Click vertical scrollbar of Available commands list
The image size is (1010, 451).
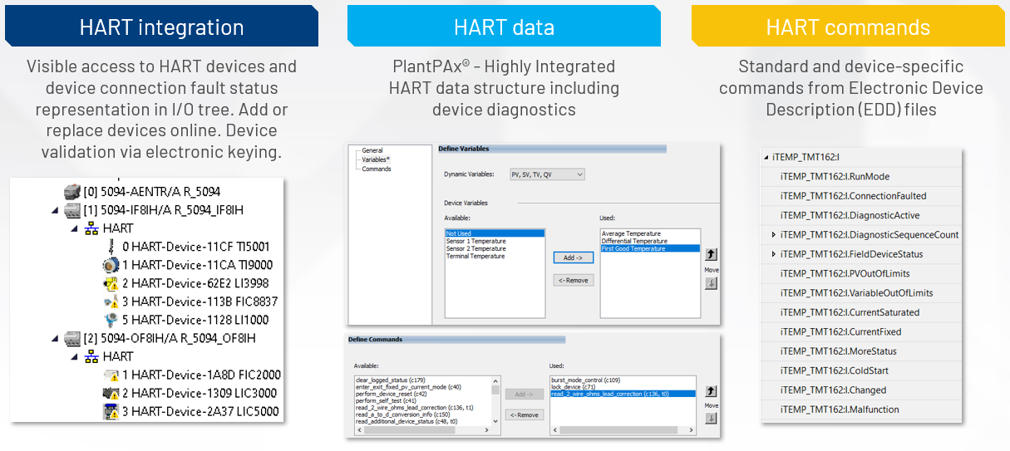pyautogui.click(x=496, y=400)
